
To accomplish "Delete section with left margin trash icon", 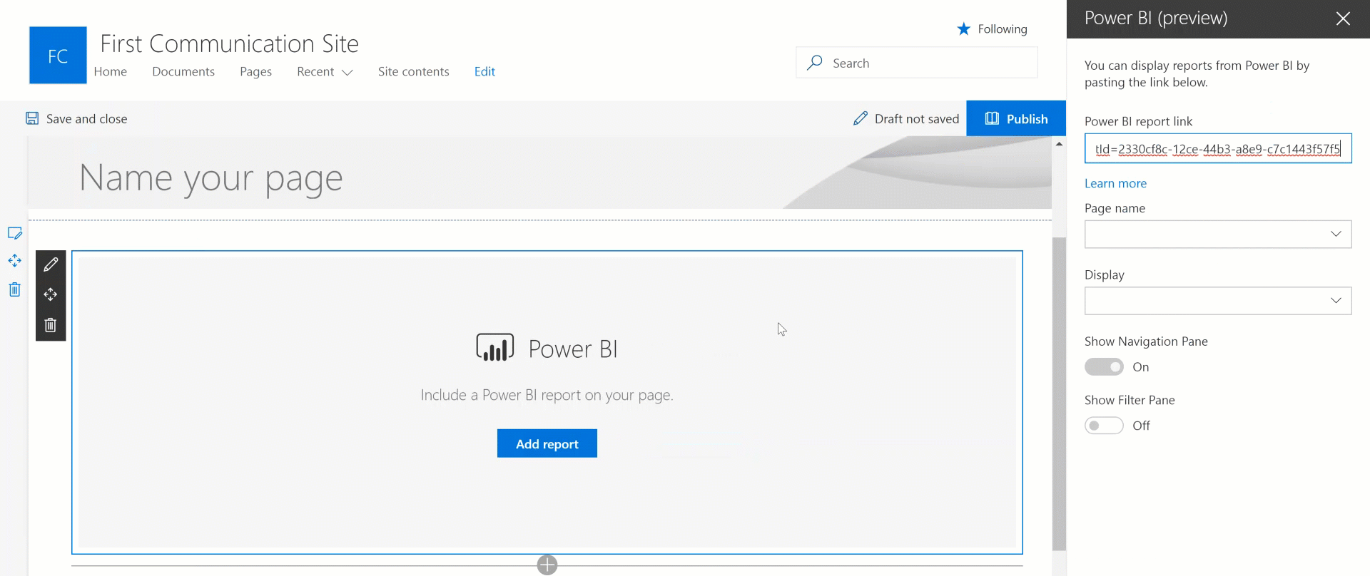I will 14,289.
